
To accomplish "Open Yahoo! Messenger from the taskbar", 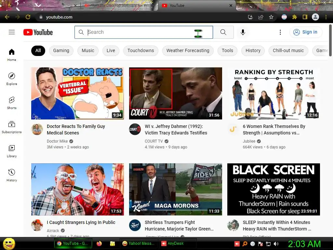I will (x=139, y=243).
